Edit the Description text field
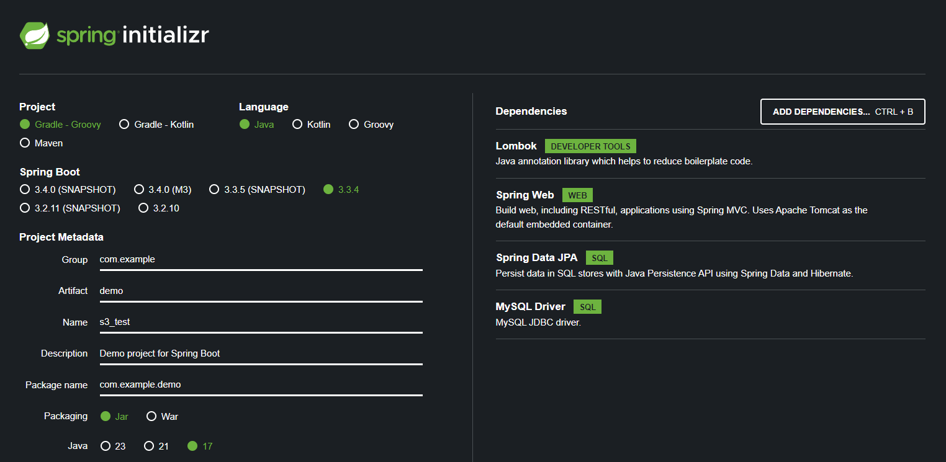The height and width of the screenshot is (462, 946). (x=261, y=353)
